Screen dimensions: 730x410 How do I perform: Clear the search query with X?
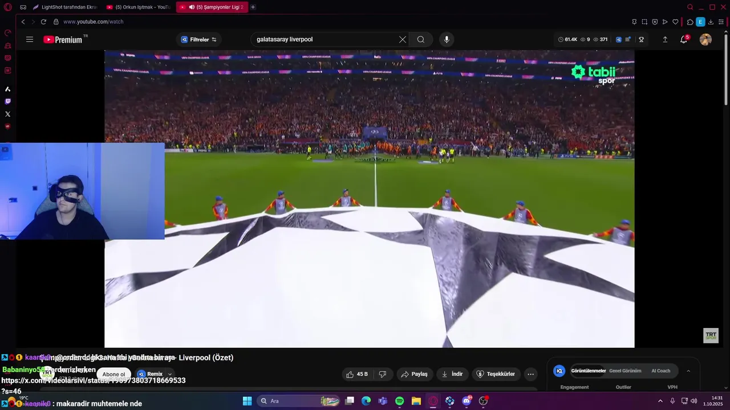[x=403, y=39]
